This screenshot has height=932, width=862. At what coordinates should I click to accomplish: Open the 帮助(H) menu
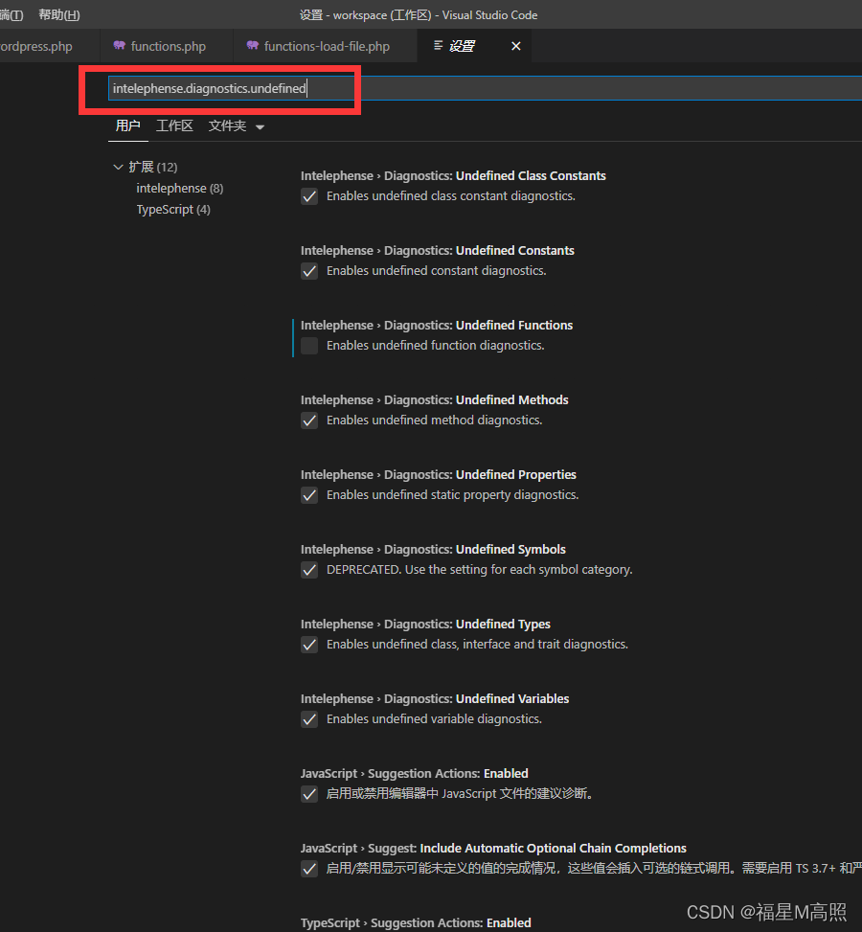tap(58, 15)
